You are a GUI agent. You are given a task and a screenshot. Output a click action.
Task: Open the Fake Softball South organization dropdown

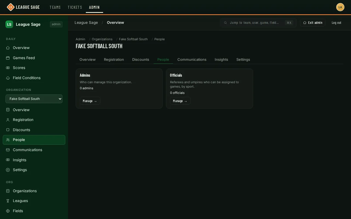coord(34,99)
